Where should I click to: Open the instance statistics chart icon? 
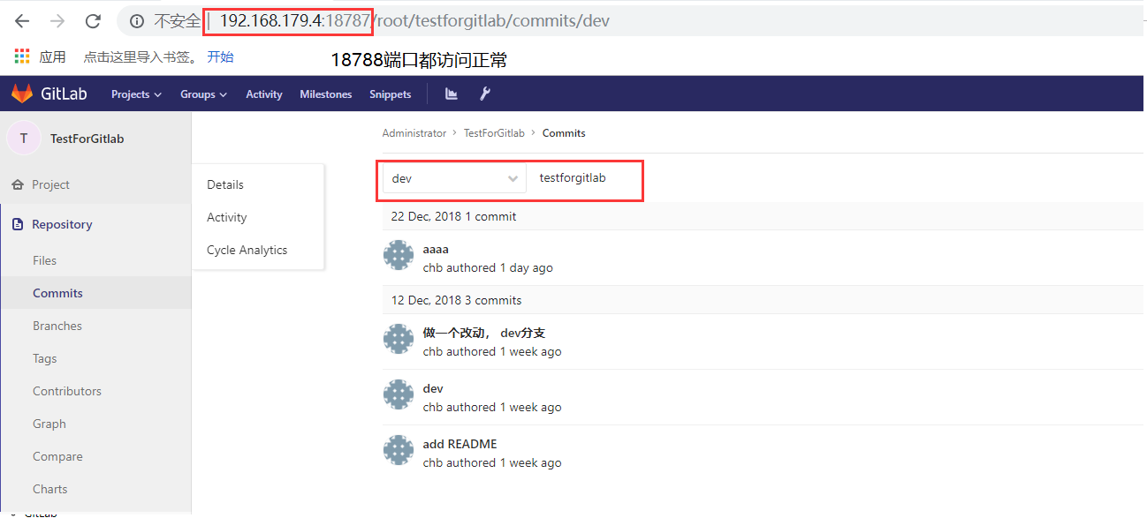pos(452,94)
